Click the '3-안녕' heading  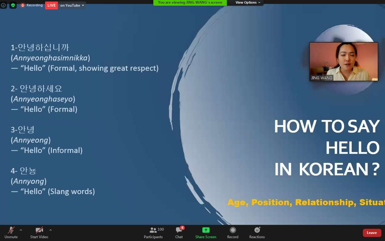[x=23, y=130]
